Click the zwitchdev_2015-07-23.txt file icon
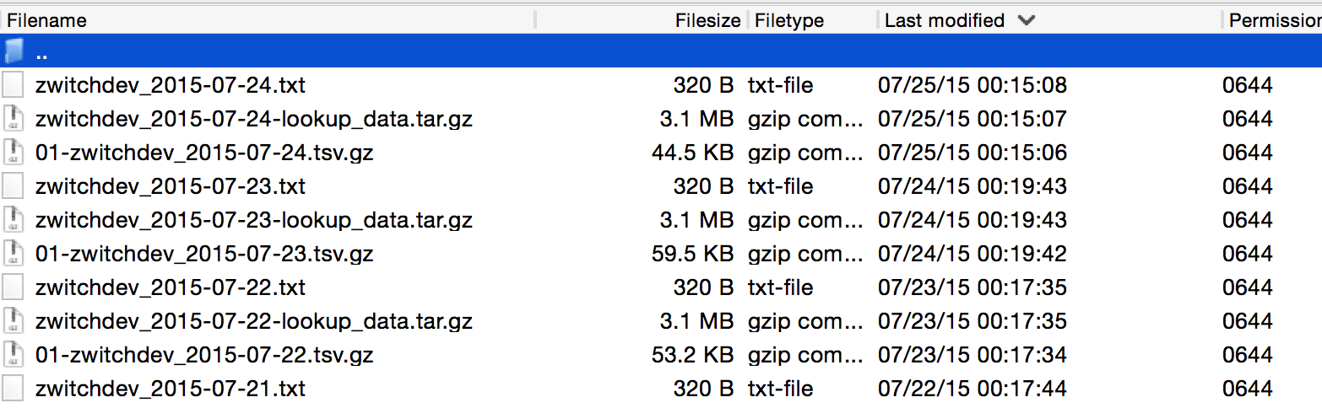This screenshot has width=1322, height=408. click(14, 186)
